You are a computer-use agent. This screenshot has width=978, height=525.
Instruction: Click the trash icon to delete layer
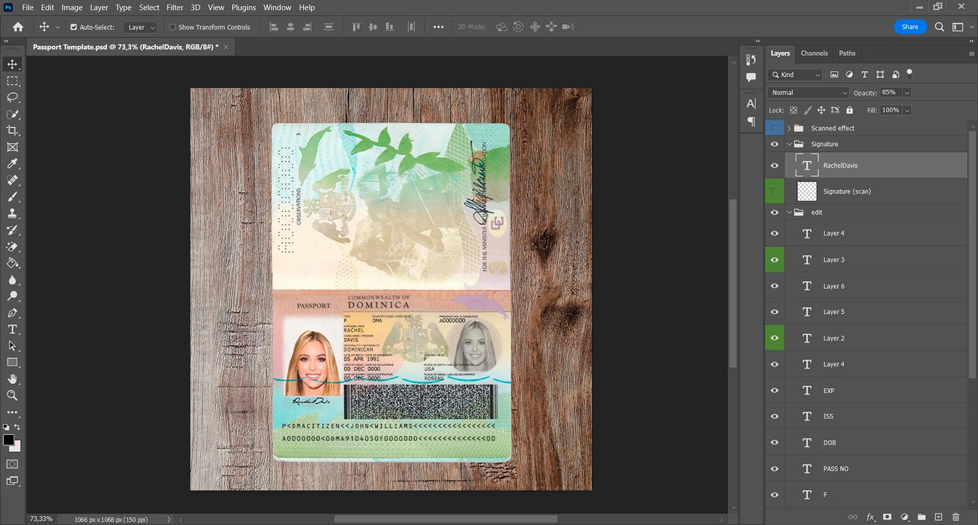956,517
